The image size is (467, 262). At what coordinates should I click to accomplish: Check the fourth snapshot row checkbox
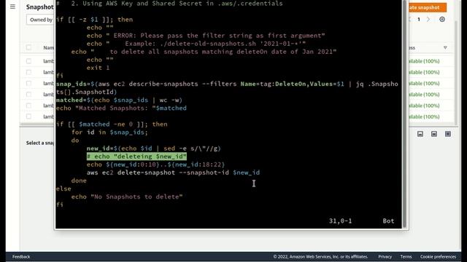28,95
